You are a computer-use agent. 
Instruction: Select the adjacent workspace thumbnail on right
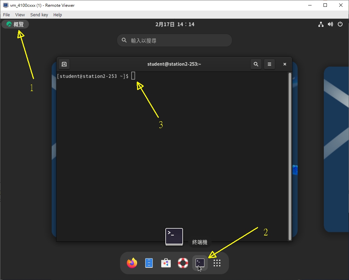pos(336,150)
